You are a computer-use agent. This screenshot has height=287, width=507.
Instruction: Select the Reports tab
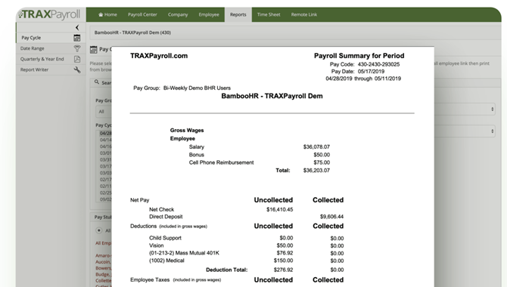(x=238, y=14)
